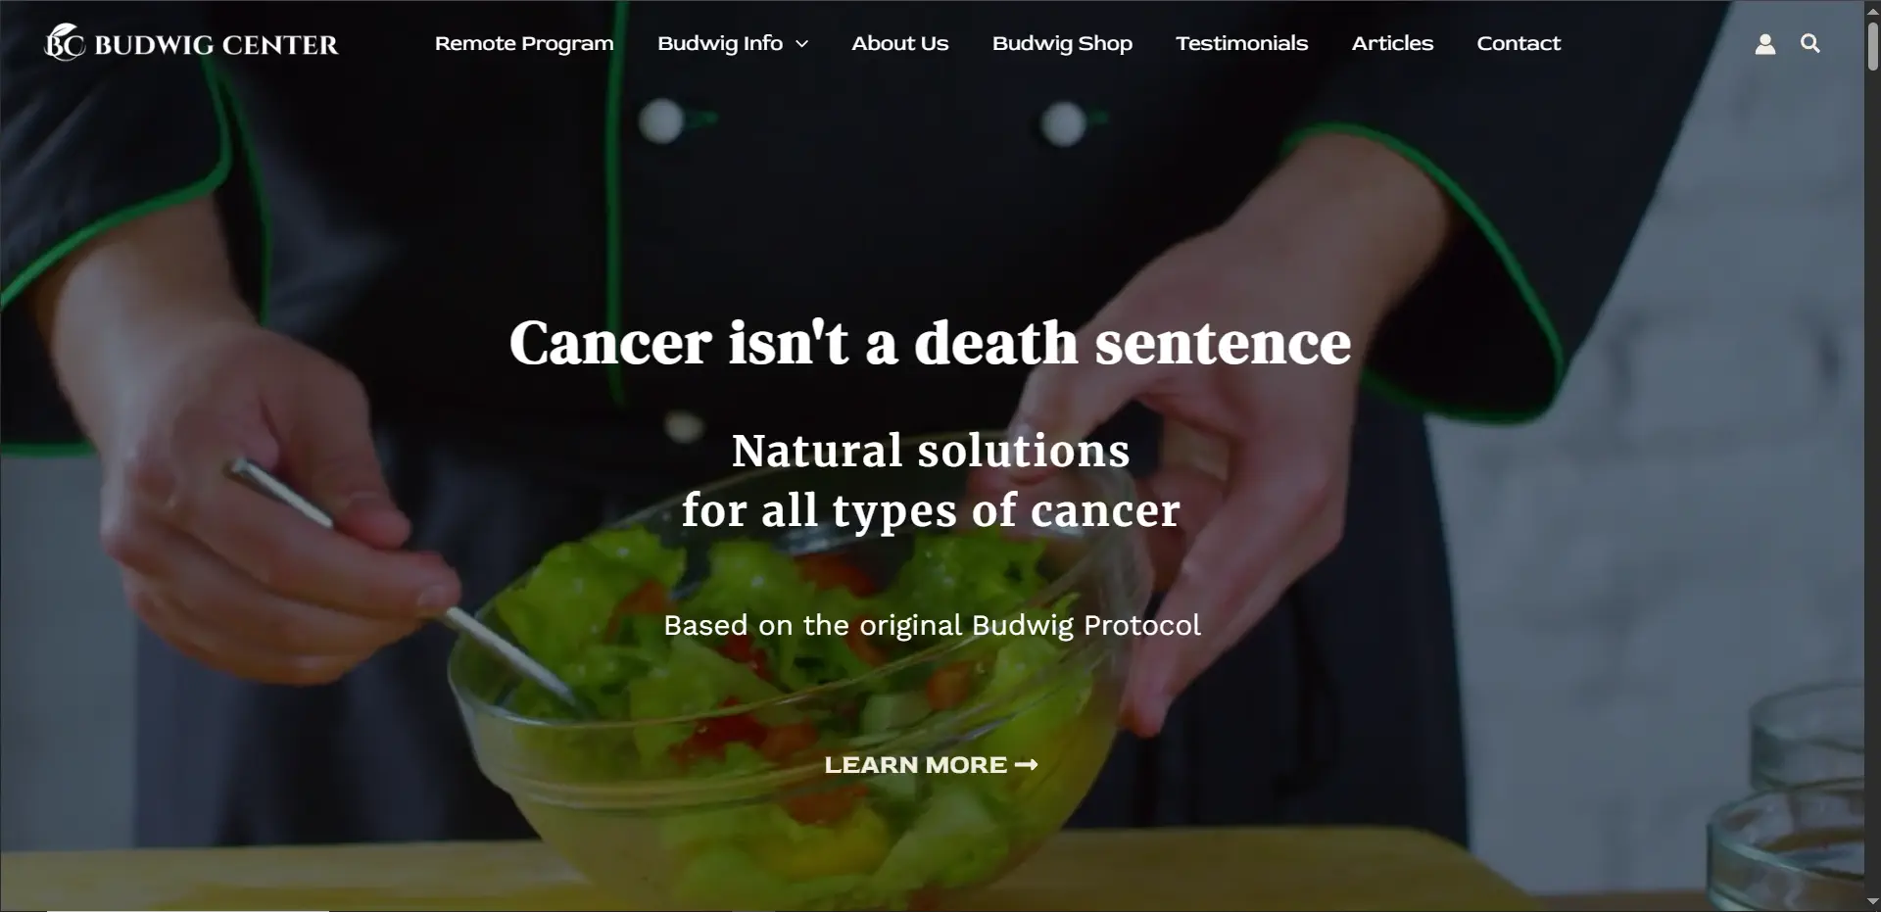The image size is (1881, 912).
Task: Click the Budwig Center logo text
Action: [216, 45]
